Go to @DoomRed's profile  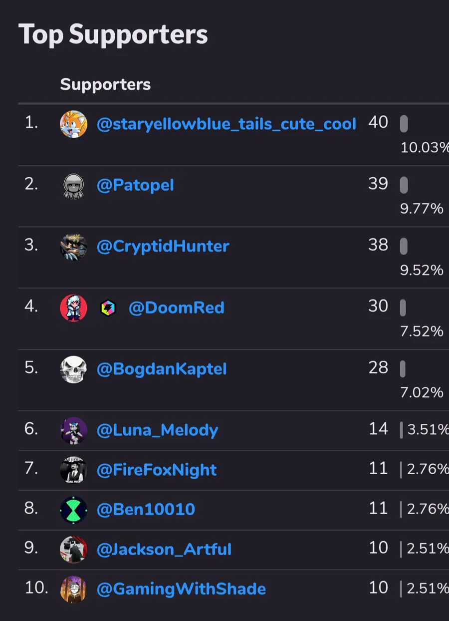pos(176,308)
